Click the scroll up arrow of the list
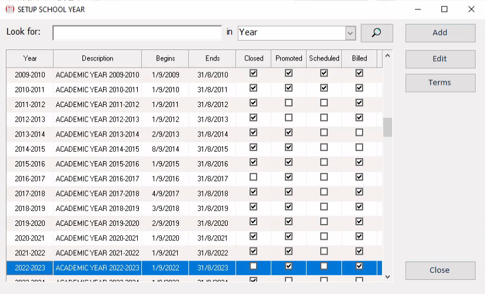This screenshot has width=485, height=294. click(387, 56)
